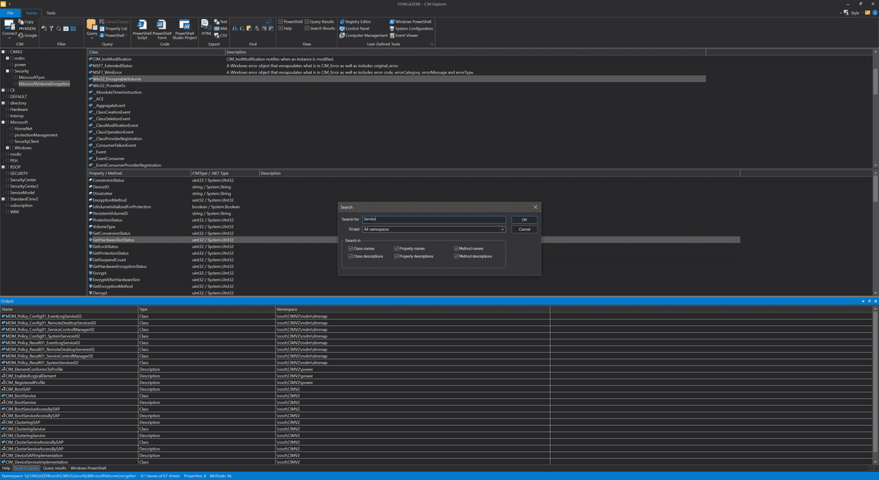The height and width of the screenshot is (480, 879).
Task: Expand the StandardCimv2 namespace node
Action: 3,199
